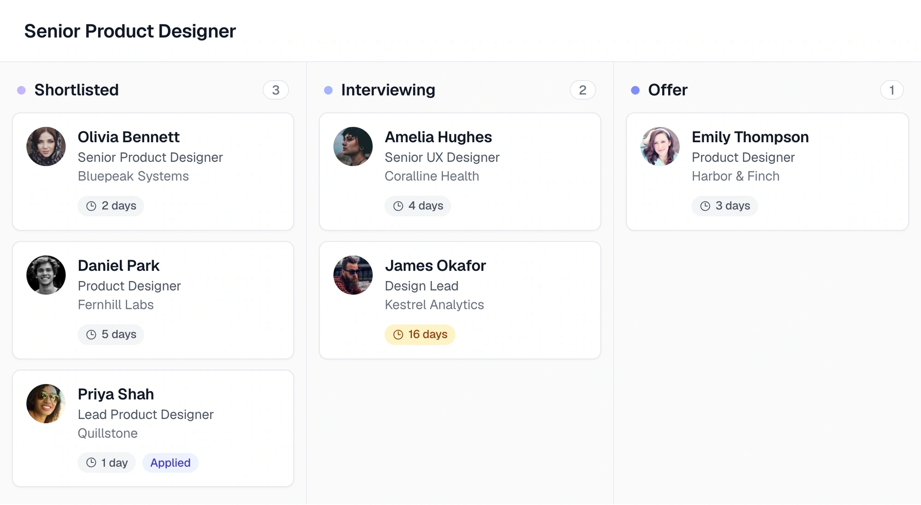Click Coralline Health company text
The image size is (921, 505).
coord(432,176)
